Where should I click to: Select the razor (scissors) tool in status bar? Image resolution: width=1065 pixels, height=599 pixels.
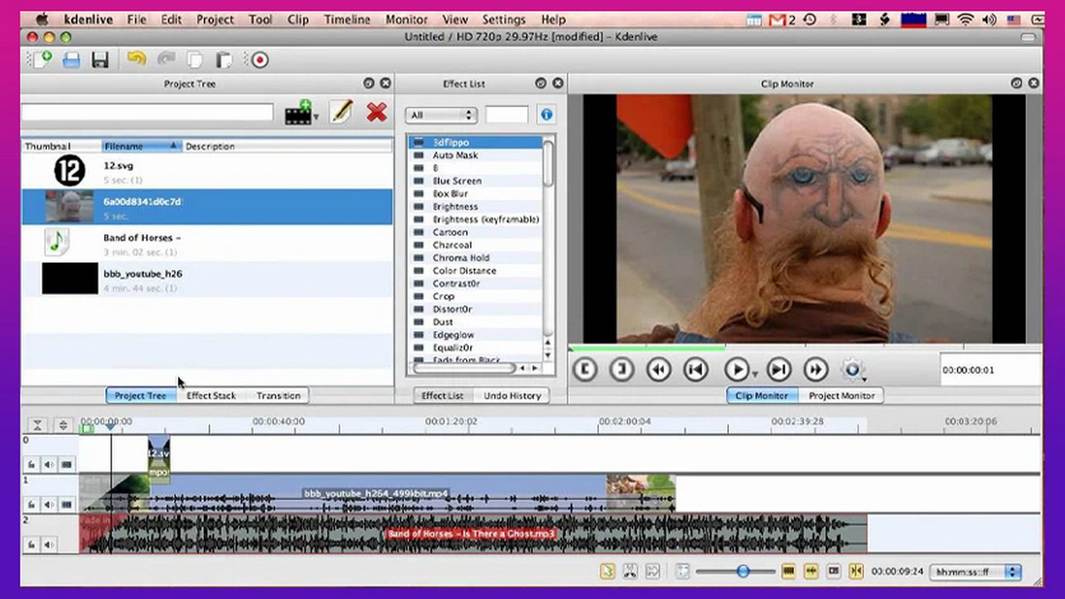[x=630, y=572]
